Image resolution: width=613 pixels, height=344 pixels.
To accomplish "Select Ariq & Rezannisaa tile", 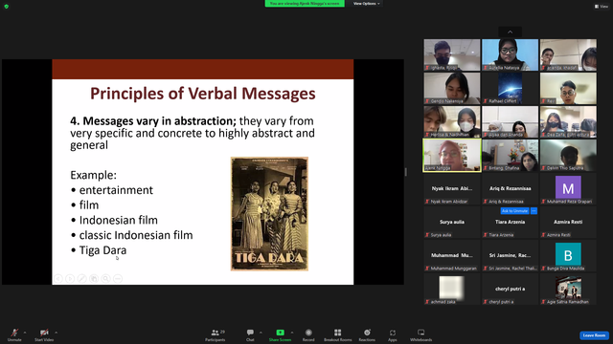I will point(511,189).
